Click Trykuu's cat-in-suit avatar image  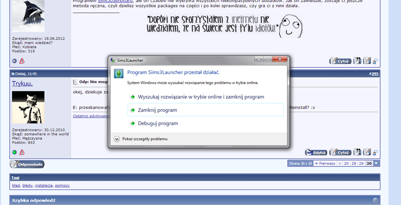pyautogui.click(x=28, y=107)
